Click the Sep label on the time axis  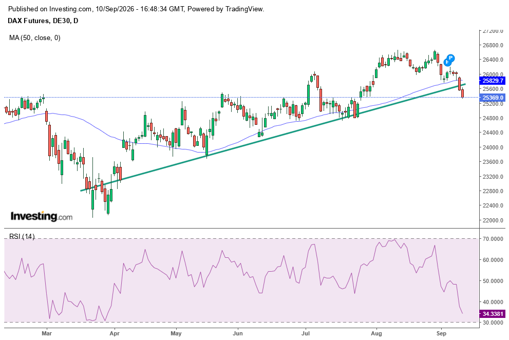(442, 333)
